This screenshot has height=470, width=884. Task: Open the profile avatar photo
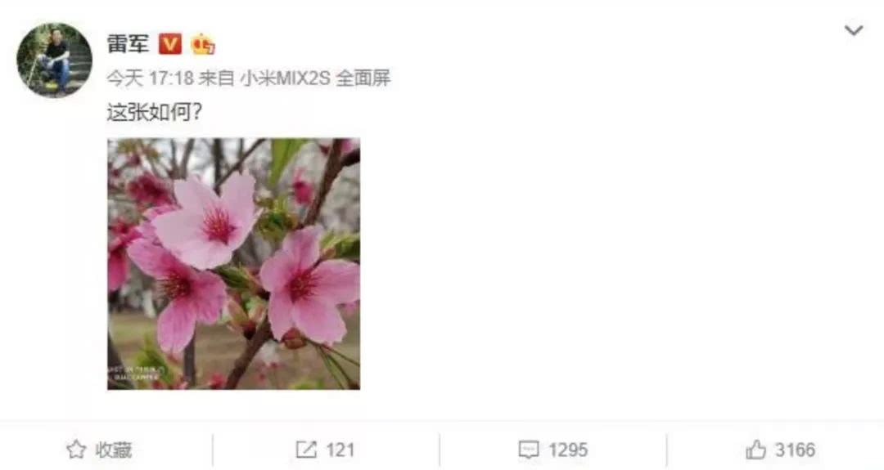(x=54, y=60)
